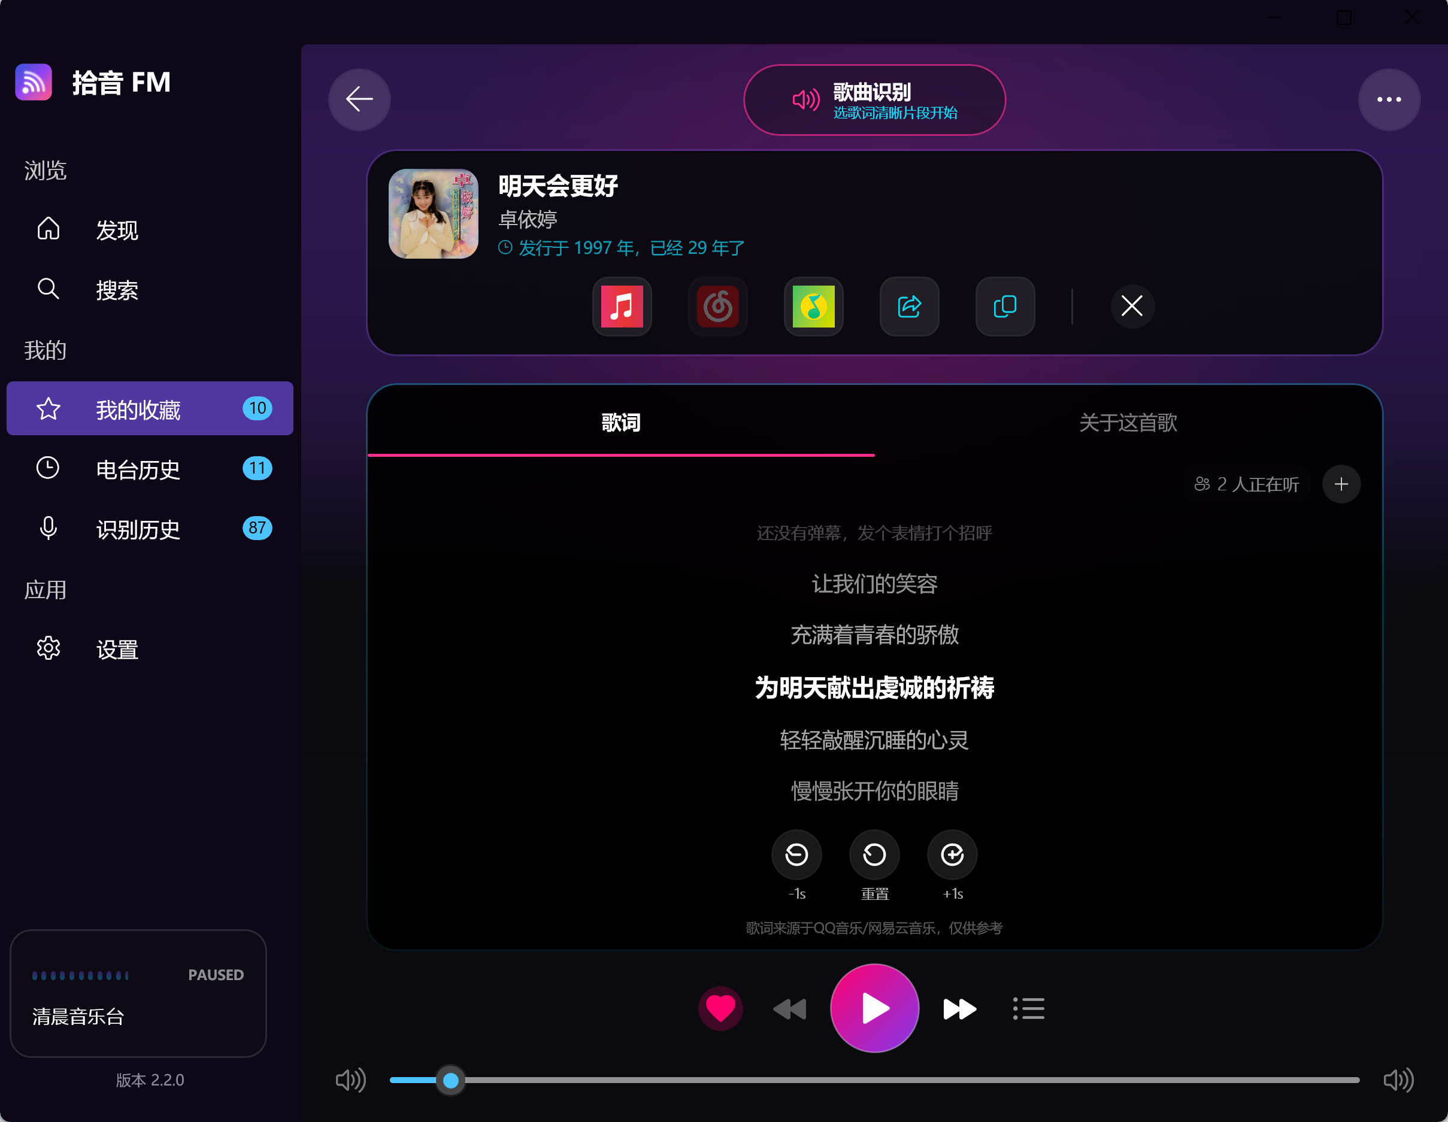The width and height of the screenshot is (1448, 1122).
Task: Dismiss the song card with the X
Action: 1132,306
